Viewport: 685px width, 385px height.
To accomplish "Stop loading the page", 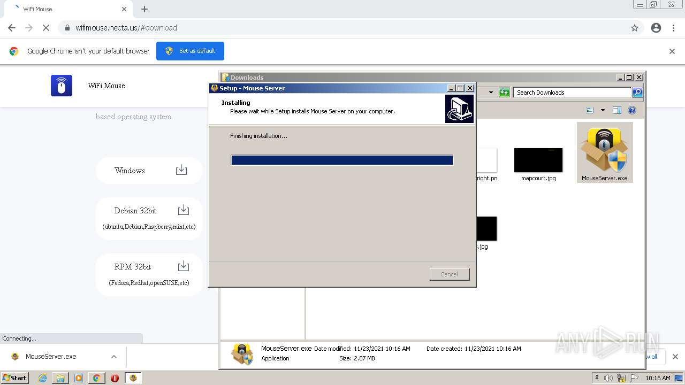I will 46,28.
